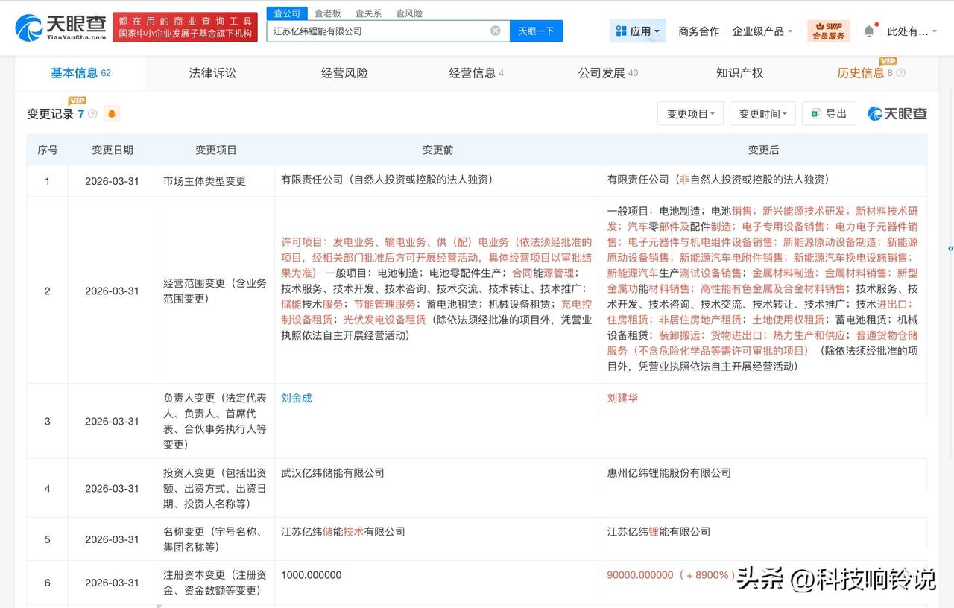The height and width of the screenshot is (608, 954).
Task: Click row 1's 2026-03-31 date cell
Action: (112, 181)
